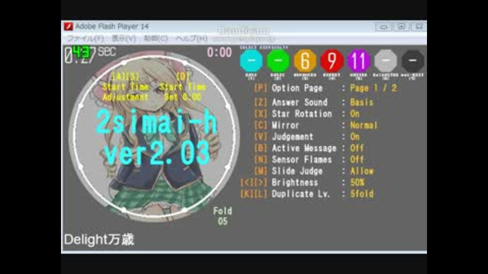Click the Delight万歳 song title
Screen dimensions: 488x274
(99, 239)
